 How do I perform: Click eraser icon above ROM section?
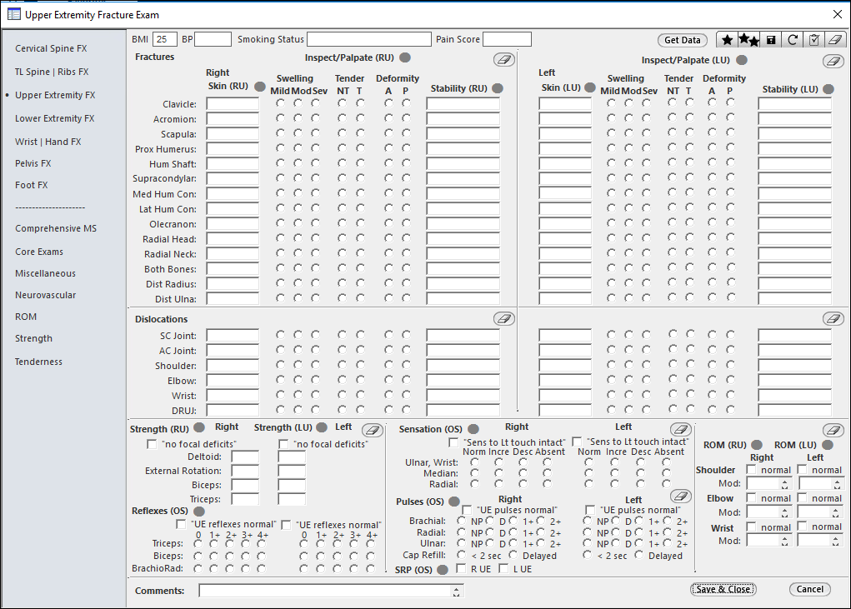click(833, 431)
